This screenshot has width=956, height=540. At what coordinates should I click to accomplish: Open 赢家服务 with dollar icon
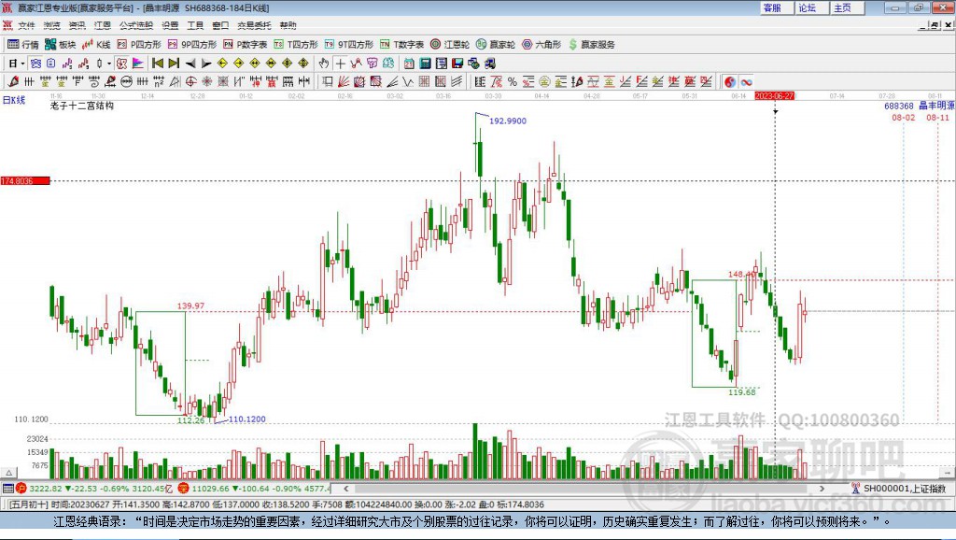point(591,44)
